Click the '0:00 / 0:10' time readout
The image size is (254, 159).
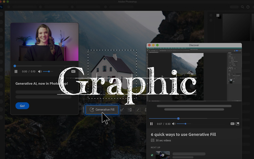click(x=29, y=71)
